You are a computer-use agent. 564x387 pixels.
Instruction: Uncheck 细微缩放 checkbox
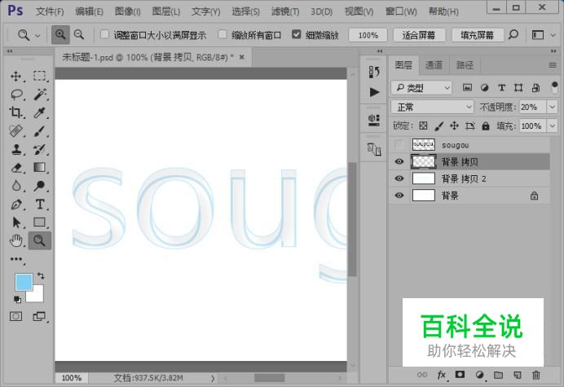pos(297,34)
